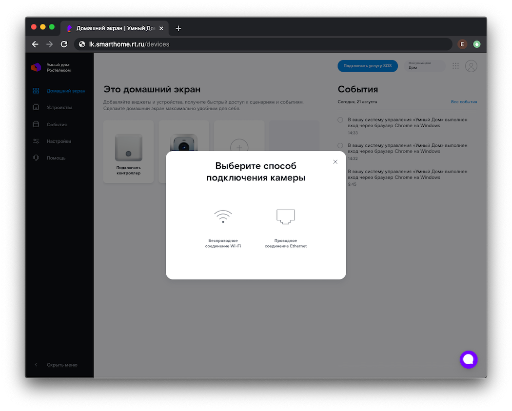
Task: Go to Домашний экран in sidebar
Action: (x=65, y=91)
